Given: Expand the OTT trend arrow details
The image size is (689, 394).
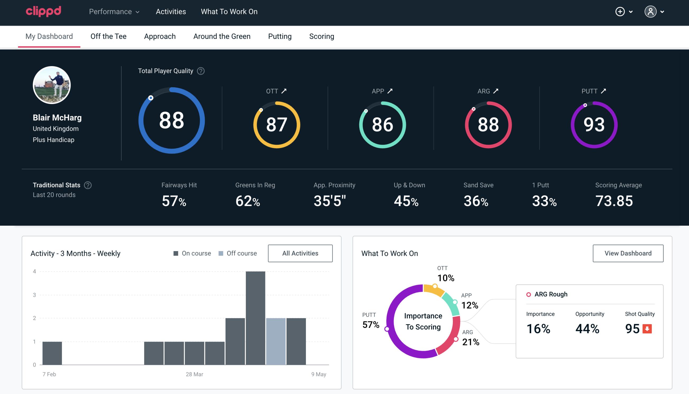Looking at the screenshot, I should pos(284,91).
